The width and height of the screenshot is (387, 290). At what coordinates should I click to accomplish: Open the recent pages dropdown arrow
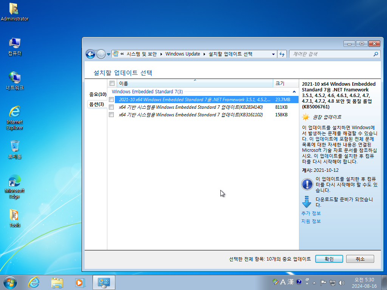pyautogui.click(x=108, y=54)
